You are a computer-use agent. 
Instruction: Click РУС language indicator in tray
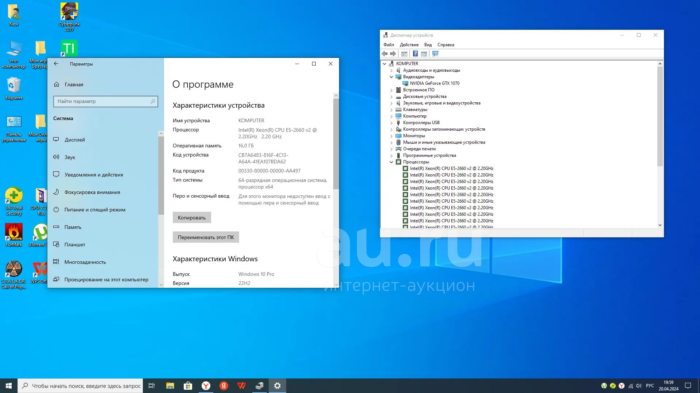650,386
